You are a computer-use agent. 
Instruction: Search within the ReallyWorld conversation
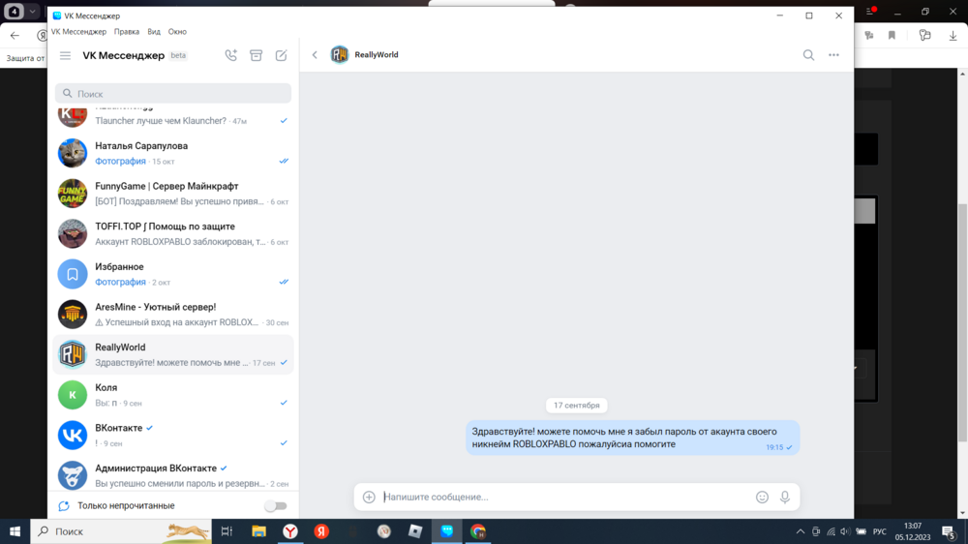coord(808,55)
